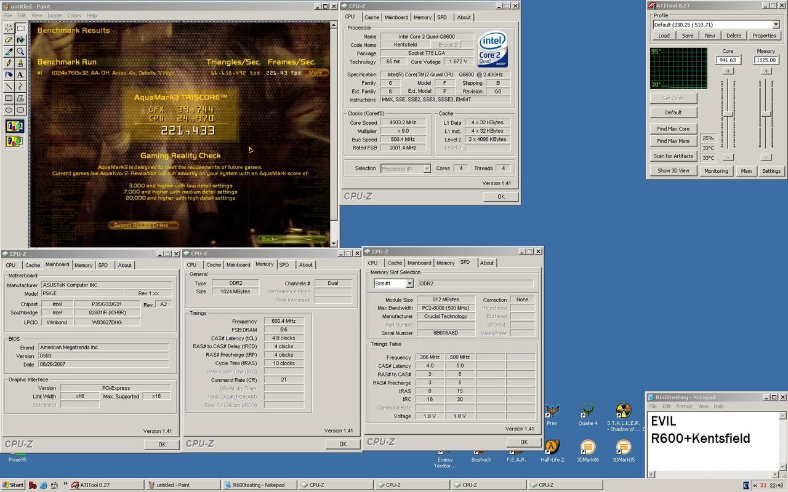Viewport: 788px width, 492px height.
Task: Switch to untitled - Paint on the taskbar
Action: (x=182, y=485)
